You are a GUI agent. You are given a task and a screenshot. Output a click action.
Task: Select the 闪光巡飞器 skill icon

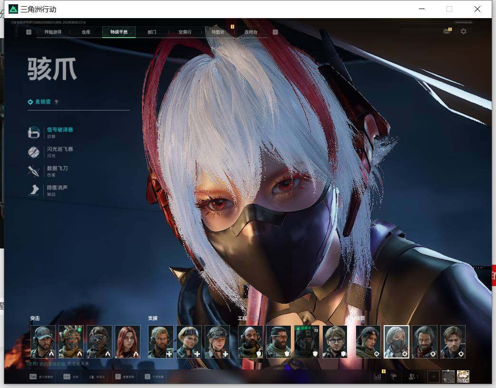pos(34,152)
